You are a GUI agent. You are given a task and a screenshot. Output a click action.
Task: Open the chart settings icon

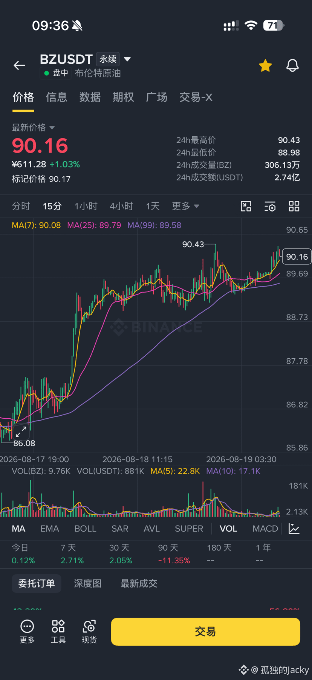click(270, 206)
